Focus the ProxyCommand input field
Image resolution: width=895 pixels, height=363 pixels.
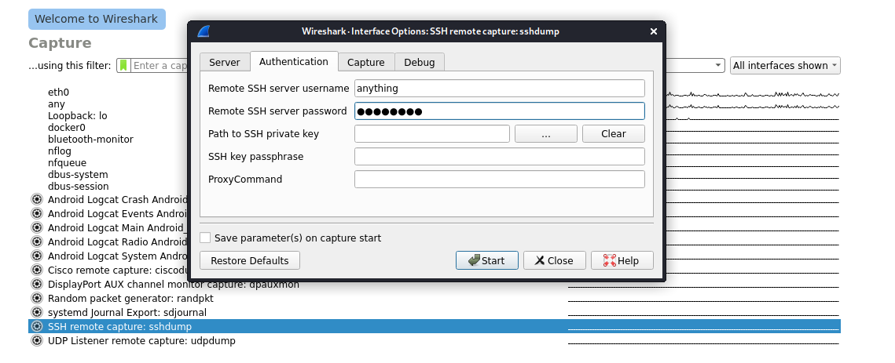(500, 179)
